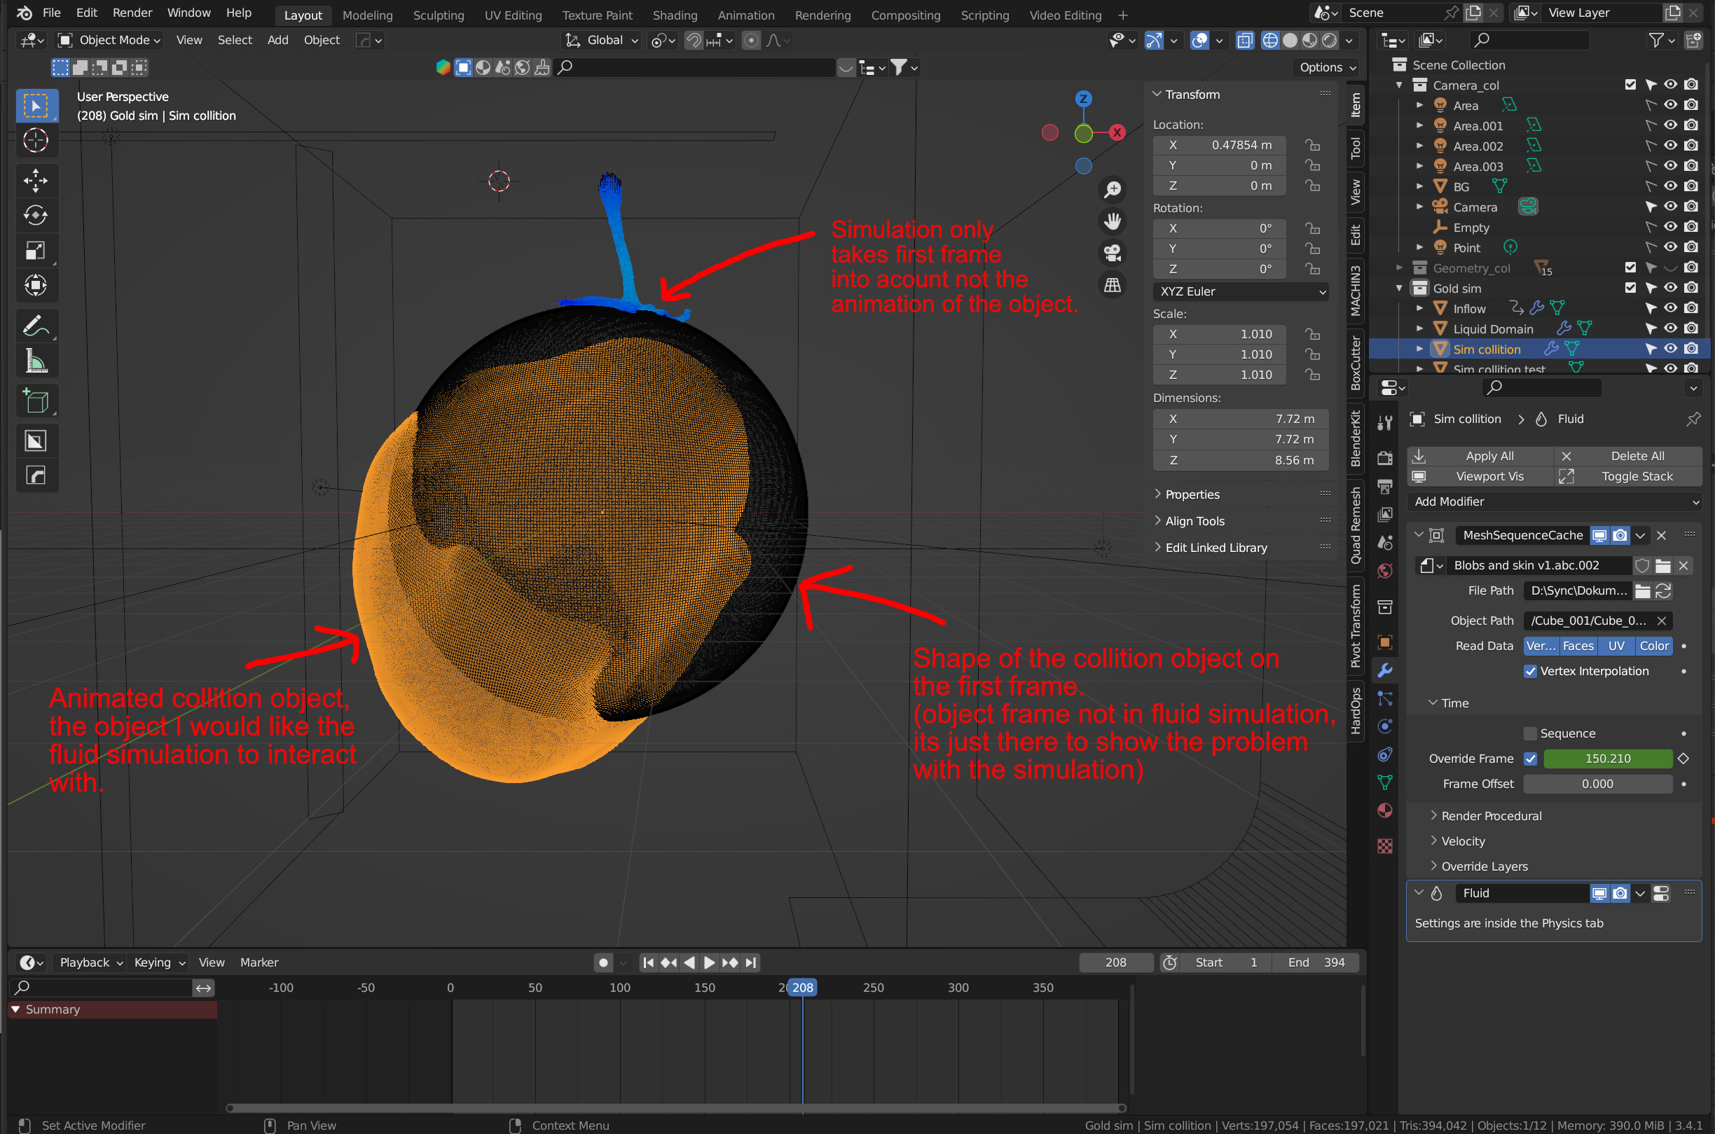
Task: Activate the Move tool
Action: [x=36, y=180]
